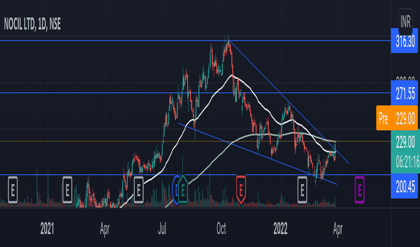The image size is (420, 247).
Task: Click the gray E marker just left of Jul
Action: point(138,190)
